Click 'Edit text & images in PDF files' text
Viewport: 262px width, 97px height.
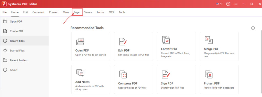[134, 55]
